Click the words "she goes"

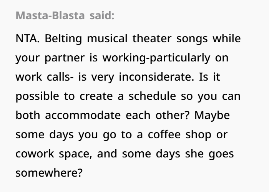pos(209,154)
